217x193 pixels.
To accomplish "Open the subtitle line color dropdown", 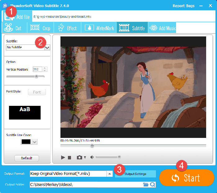I will [x=34, y=142].
